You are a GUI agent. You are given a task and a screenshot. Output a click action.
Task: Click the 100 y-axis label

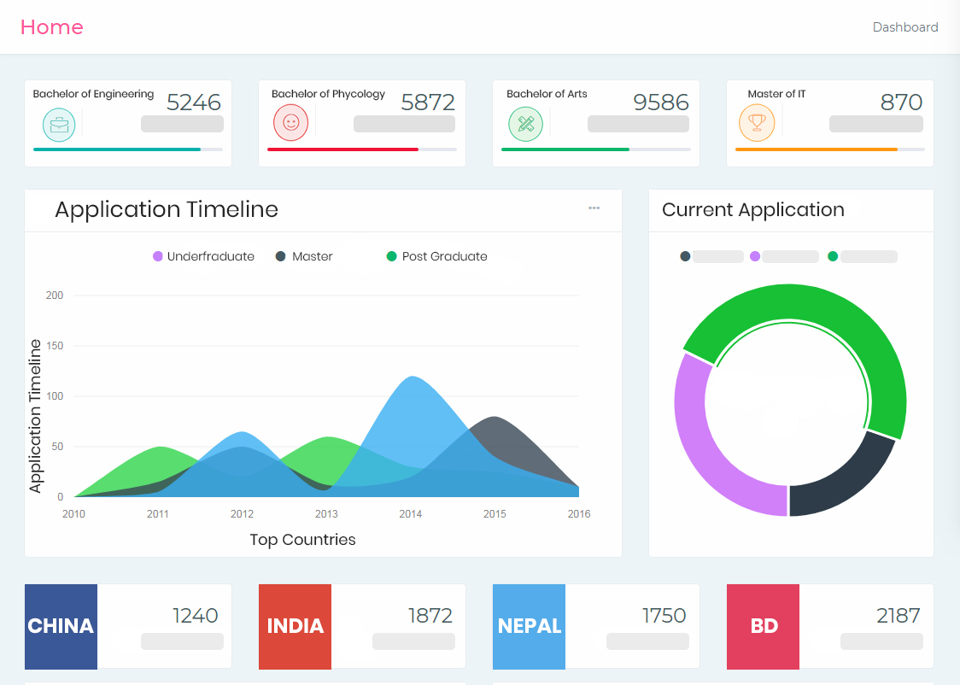[x=55, y=396]
